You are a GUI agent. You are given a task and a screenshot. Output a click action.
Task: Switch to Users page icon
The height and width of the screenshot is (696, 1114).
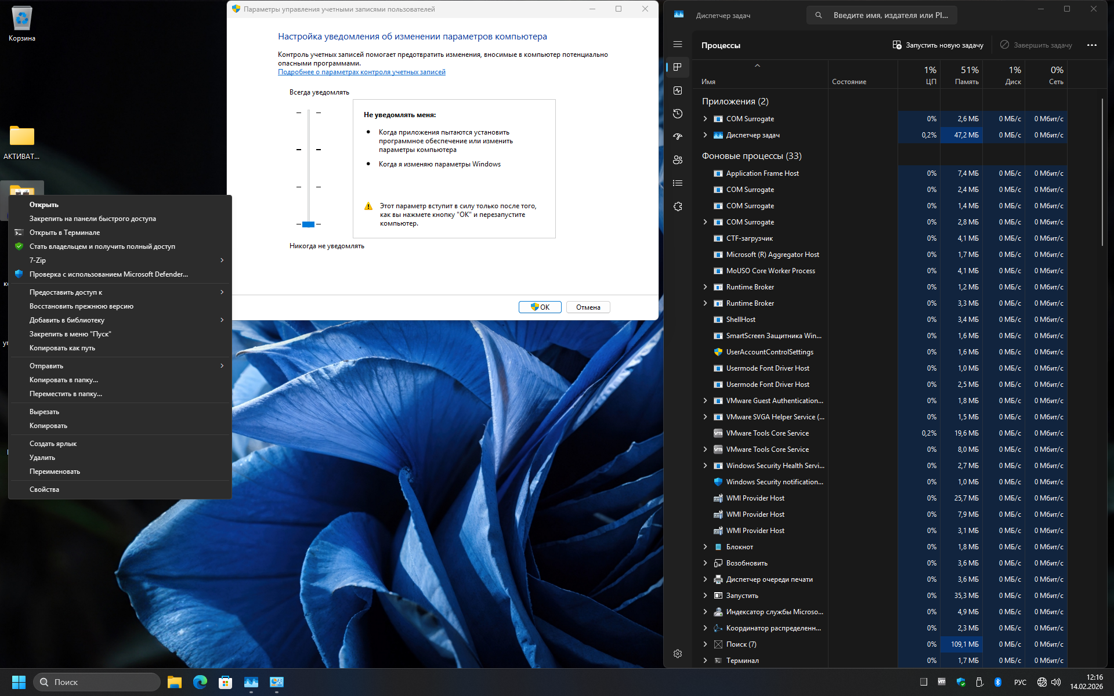click(x=678, y=160)
